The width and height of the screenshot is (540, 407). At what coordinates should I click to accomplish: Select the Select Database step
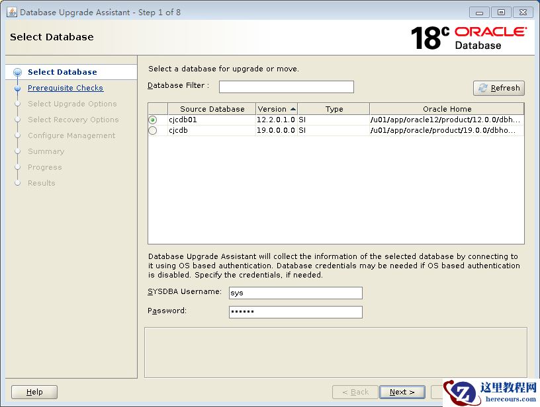[62, 72]
